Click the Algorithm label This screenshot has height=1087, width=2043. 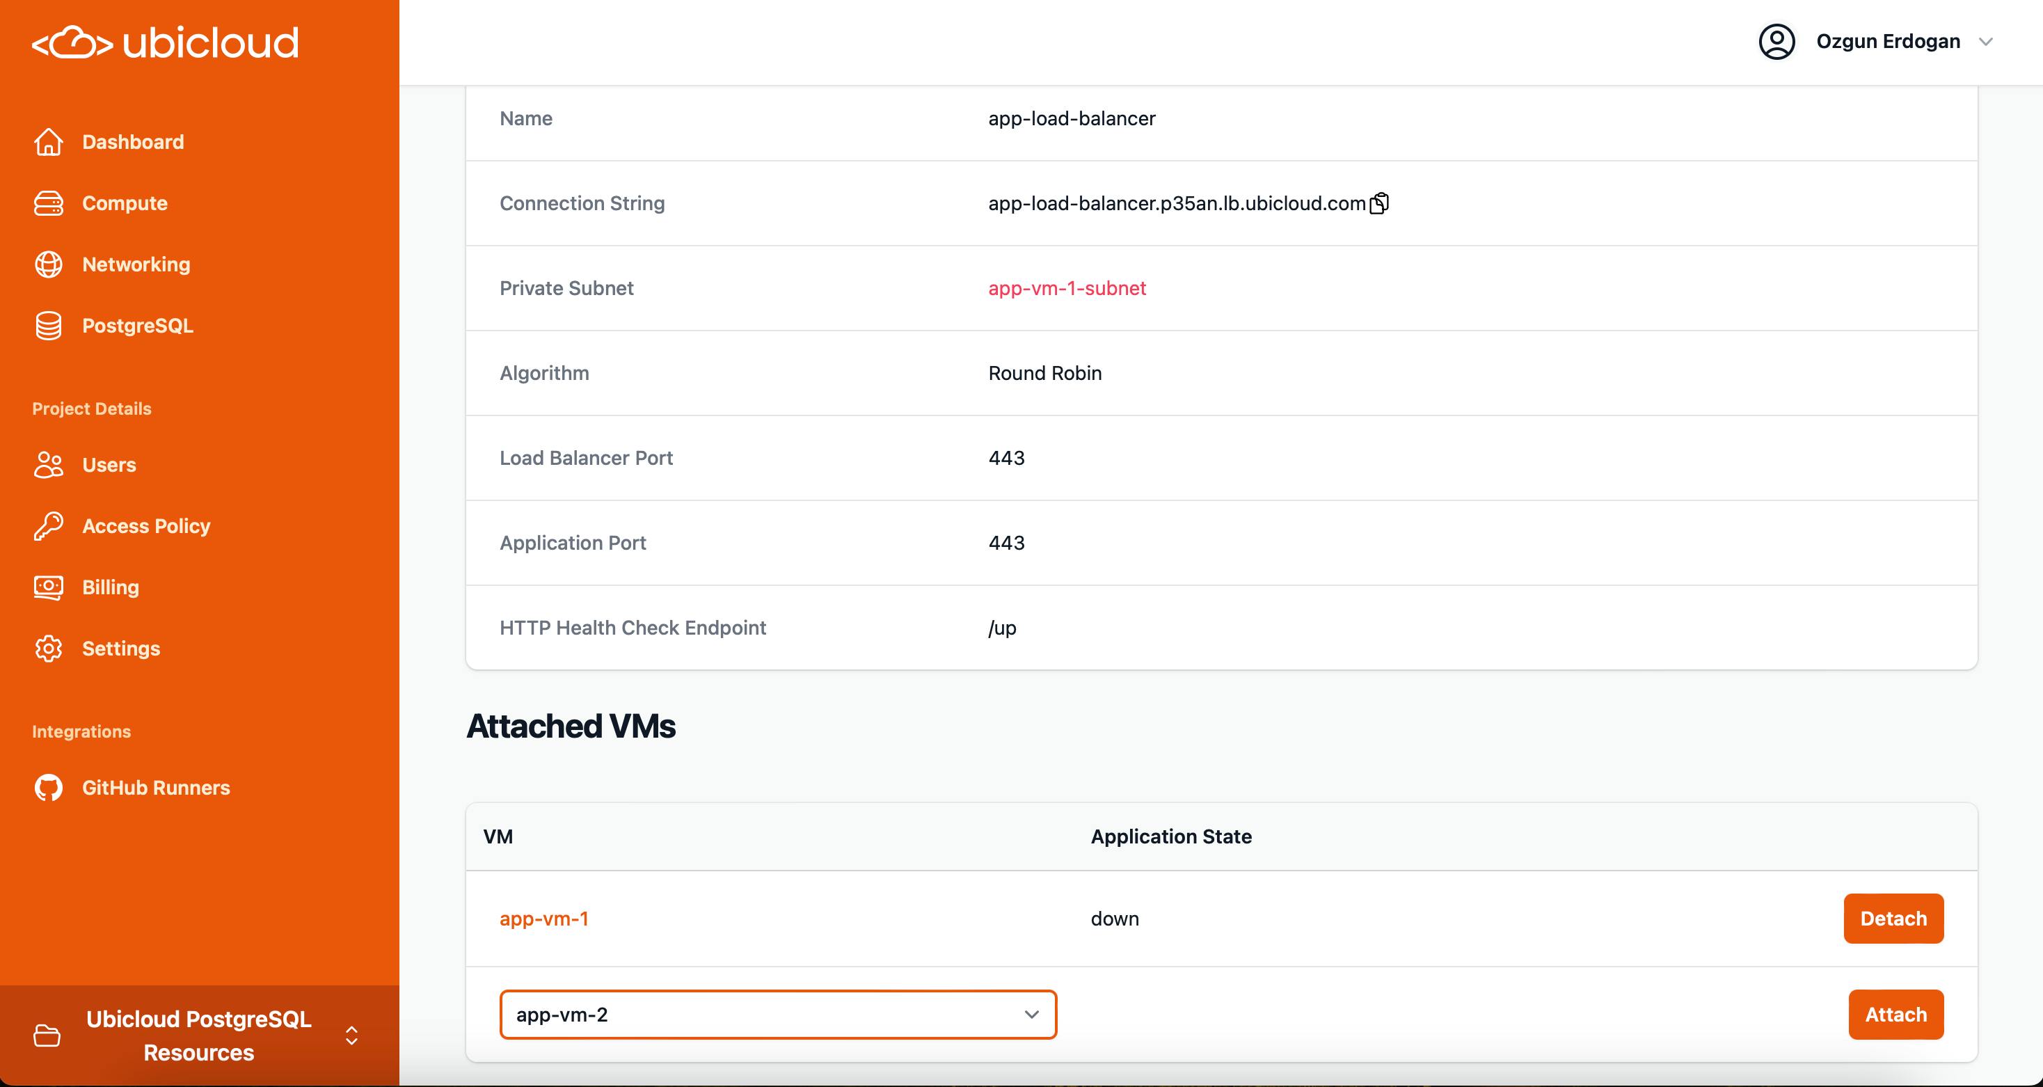[544, 373]
